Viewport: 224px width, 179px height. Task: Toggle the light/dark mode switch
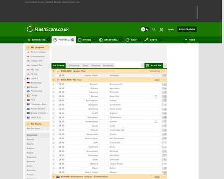(x=145, y=29)
